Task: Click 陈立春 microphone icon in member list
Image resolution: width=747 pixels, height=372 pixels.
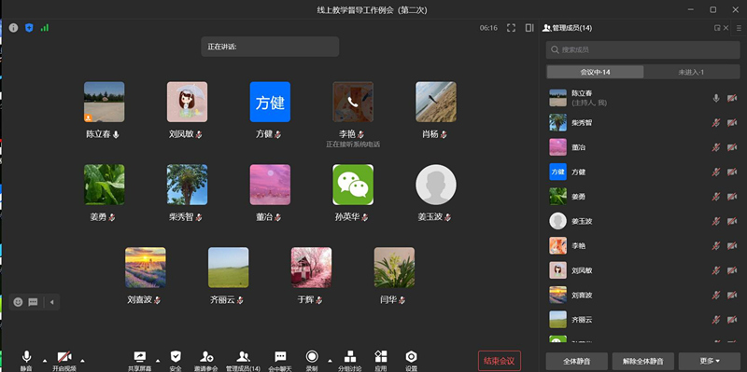Action: click(x=715, y=98)
